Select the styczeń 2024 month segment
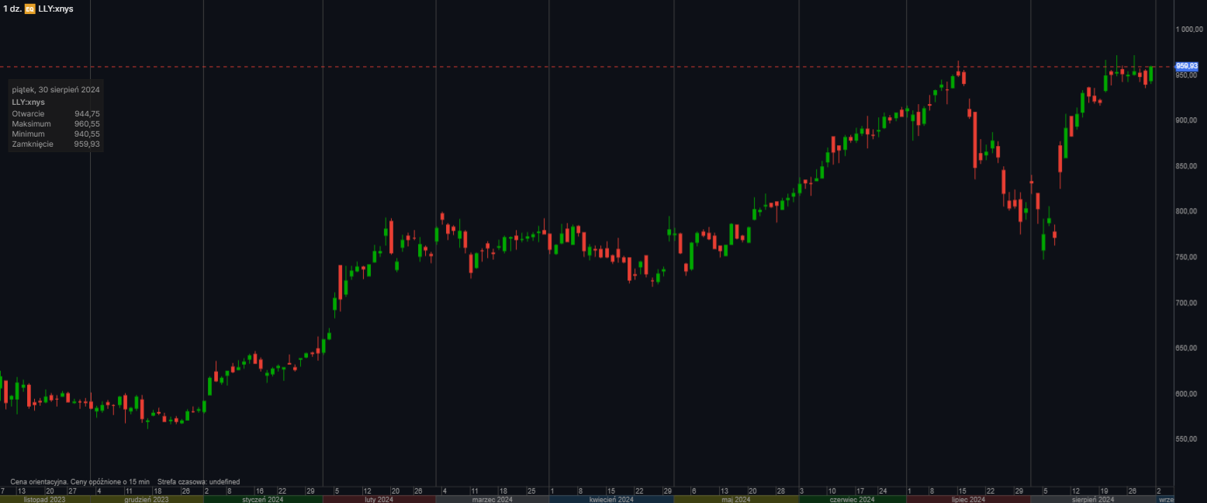 pyautogui.click(x=262, y=499)
